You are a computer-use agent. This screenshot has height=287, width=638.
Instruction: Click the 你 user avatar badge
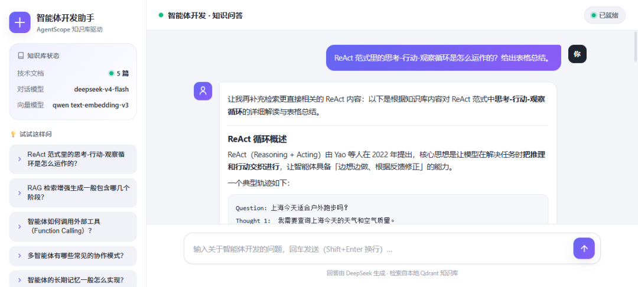[x=577, y=54]
